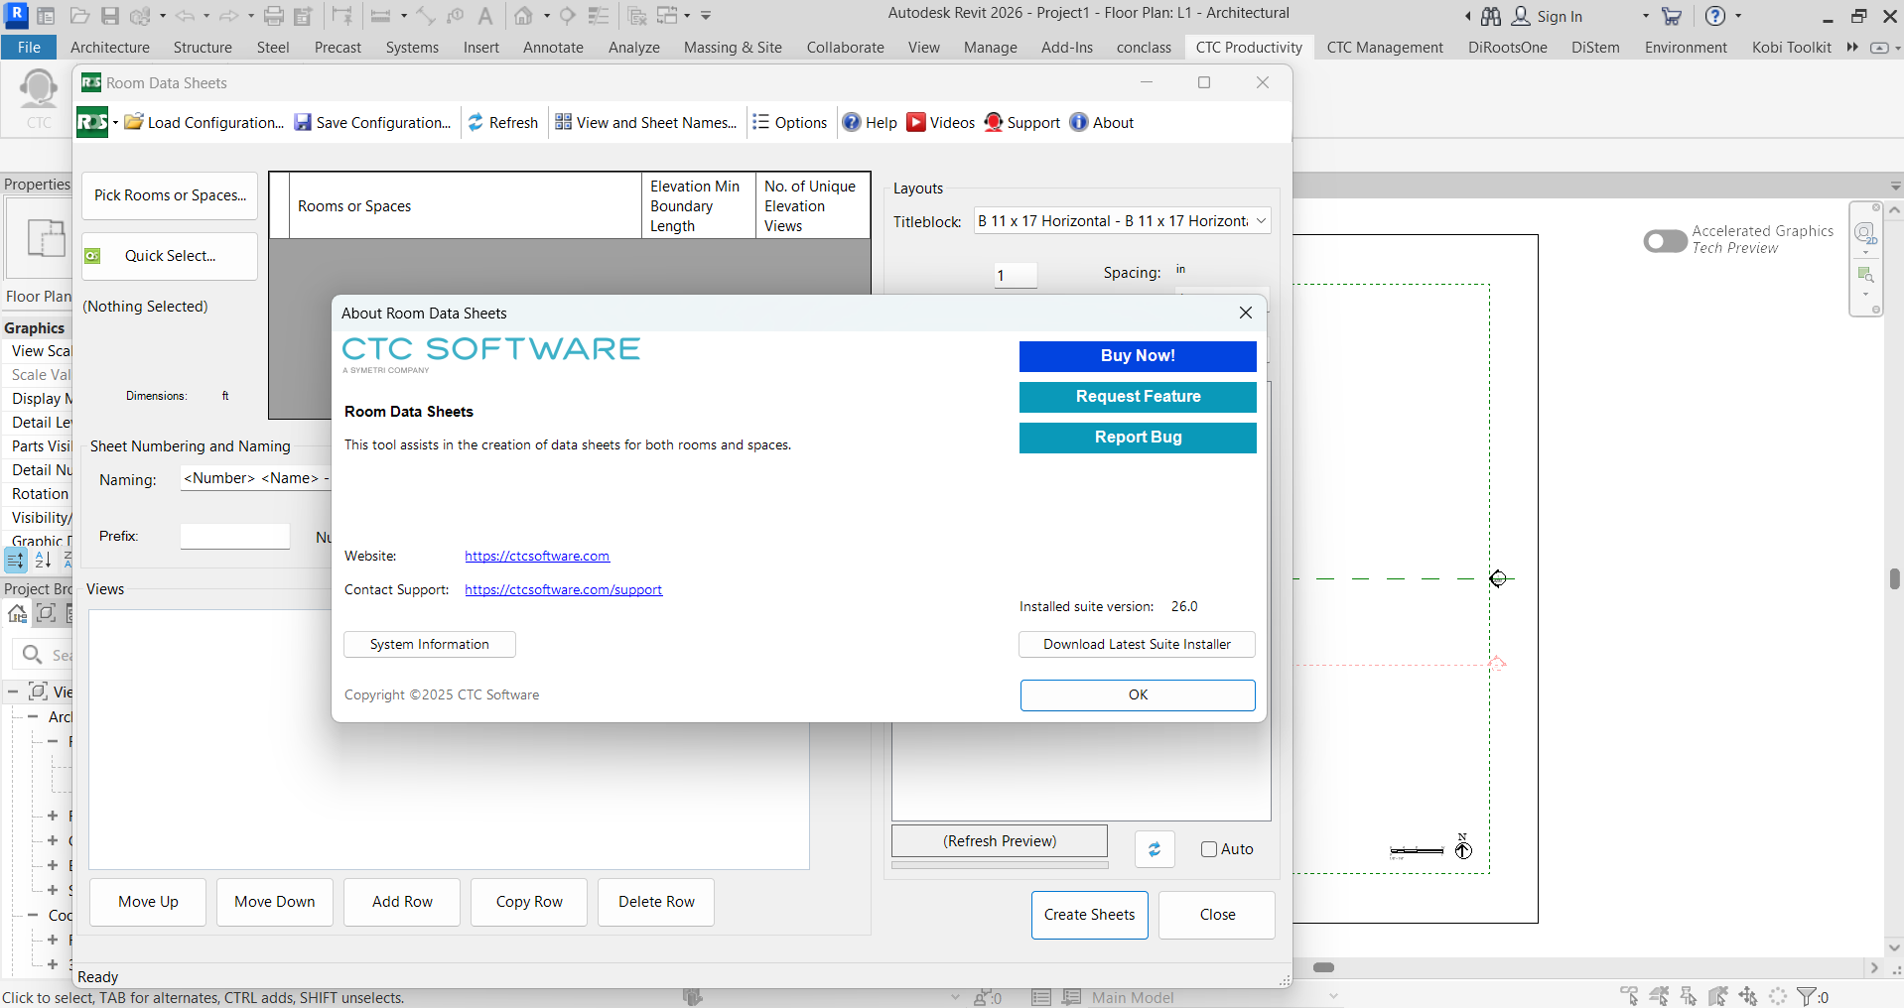Switch to the Architecture ribbon tab
Image resolution: width=1904 pixels, height=1008 pixels.
click(x=110, y=47)
